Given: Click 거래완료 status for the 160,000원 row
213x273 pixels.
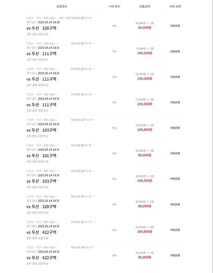Looking at the screenshot, I should point(175,230).
